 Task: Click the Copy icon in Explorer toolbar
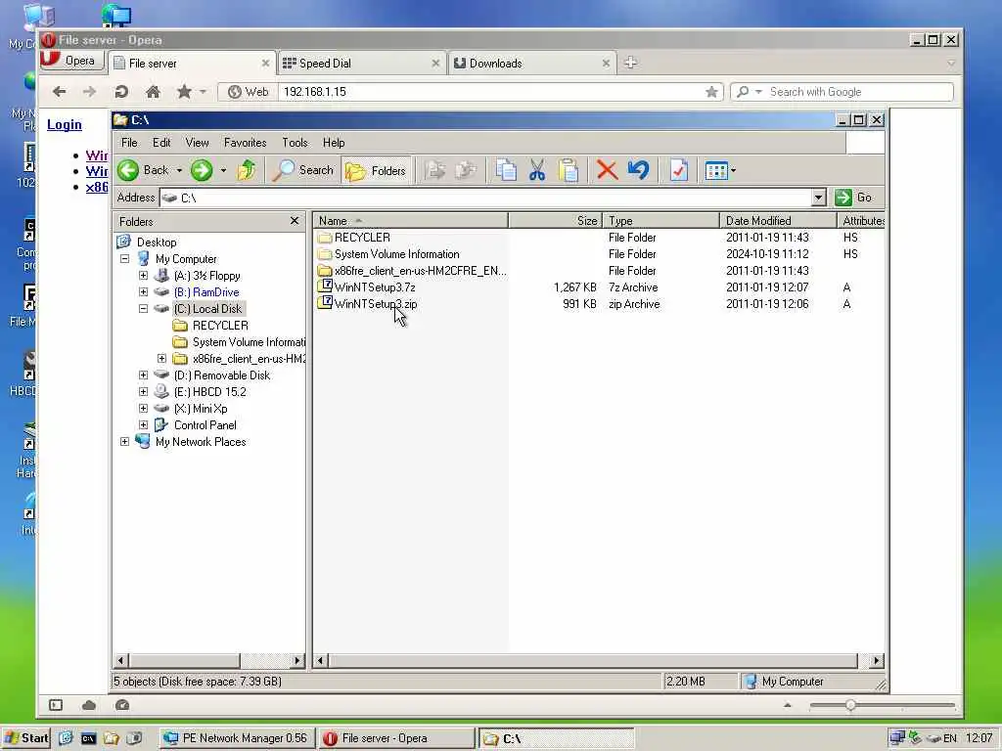(506, 170)
